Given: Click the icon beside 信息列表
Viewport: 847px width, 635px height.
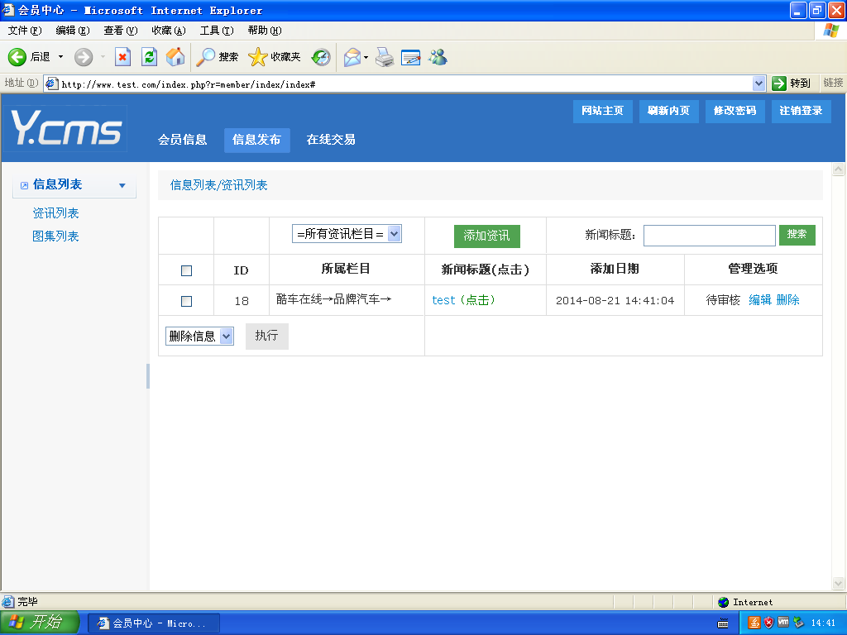Looking at the screenshot, I should point(24,186).
